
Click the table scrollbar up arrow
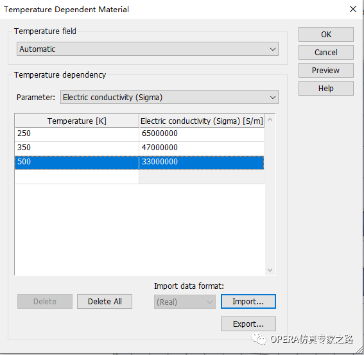point(270,120)
